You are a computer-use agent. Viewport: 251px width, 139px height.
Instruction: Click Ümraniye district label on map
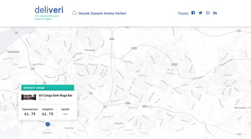(90, 50)
